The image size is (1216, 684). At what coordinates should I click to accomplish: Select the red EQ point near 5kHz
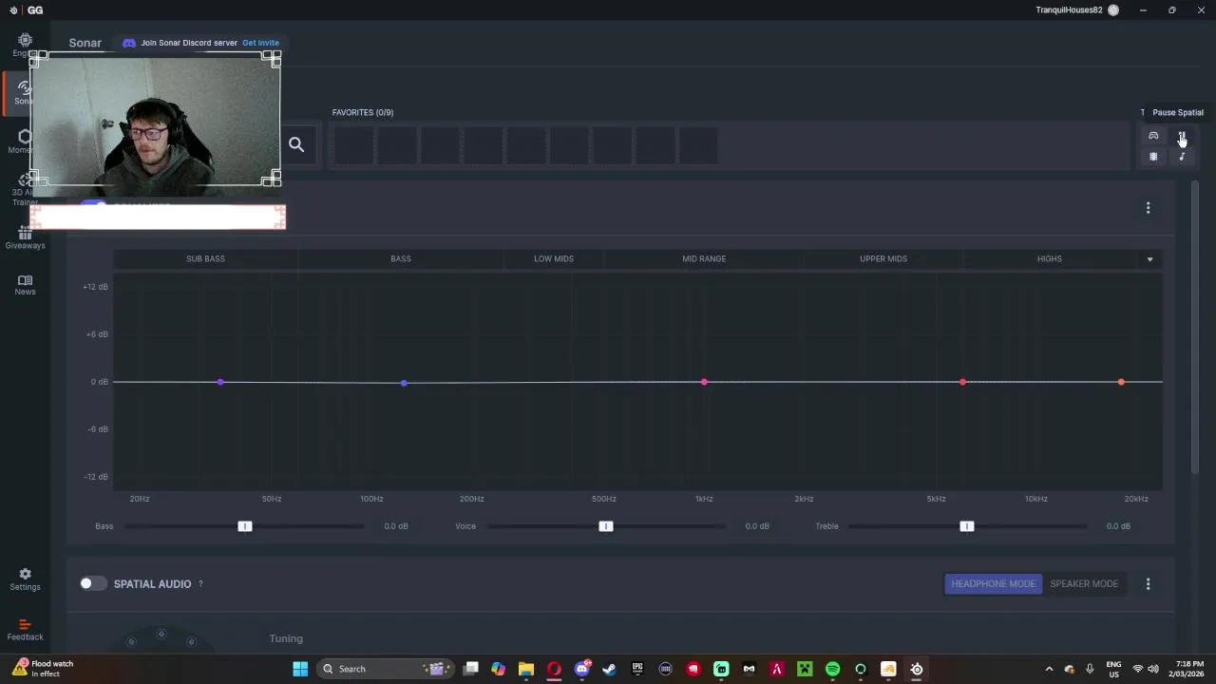point(962,382)
